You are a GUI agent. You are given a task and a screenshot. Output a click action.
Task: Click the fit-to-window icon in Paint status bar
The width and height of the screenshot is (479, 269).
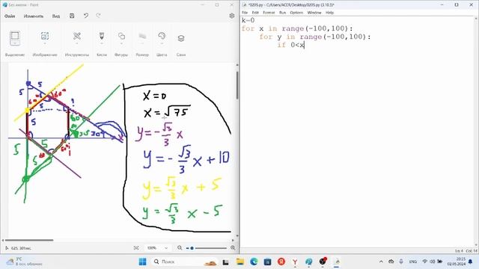point(136,248)
